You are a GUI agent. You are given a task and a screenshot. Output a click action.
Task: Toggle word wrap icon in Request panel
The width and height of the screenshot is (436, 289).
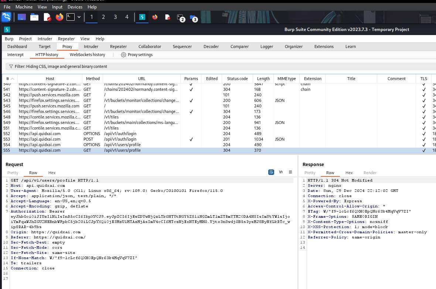point(271,172)
